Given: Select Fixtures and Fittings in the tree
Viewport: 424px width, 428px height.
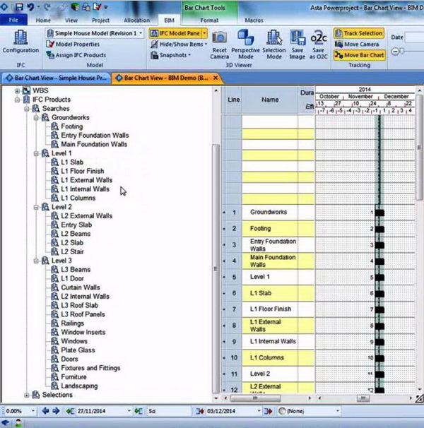Looking at the screenshot, I should [x=90, y=368].
